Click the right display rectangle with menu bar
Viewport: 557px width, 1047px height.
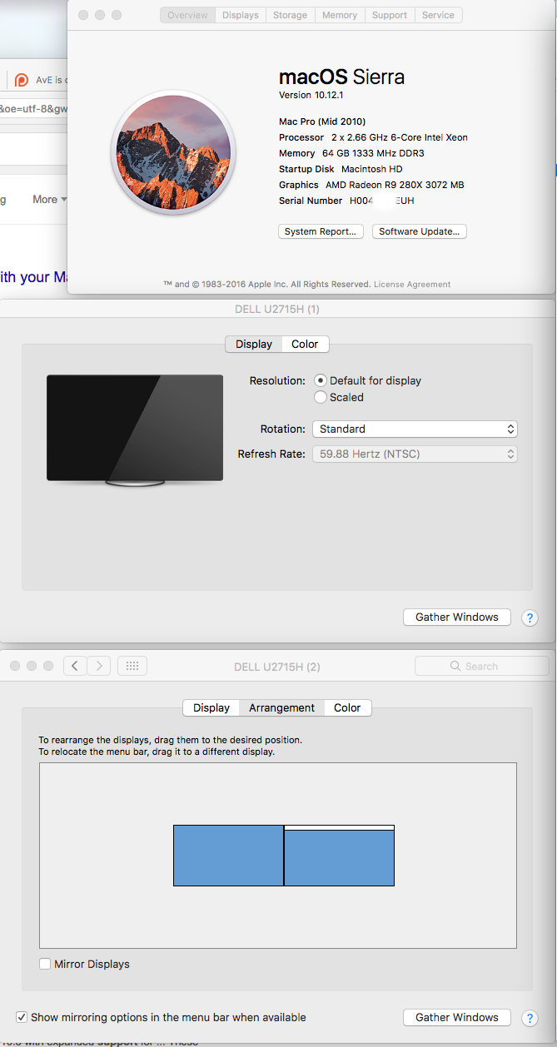339,855
